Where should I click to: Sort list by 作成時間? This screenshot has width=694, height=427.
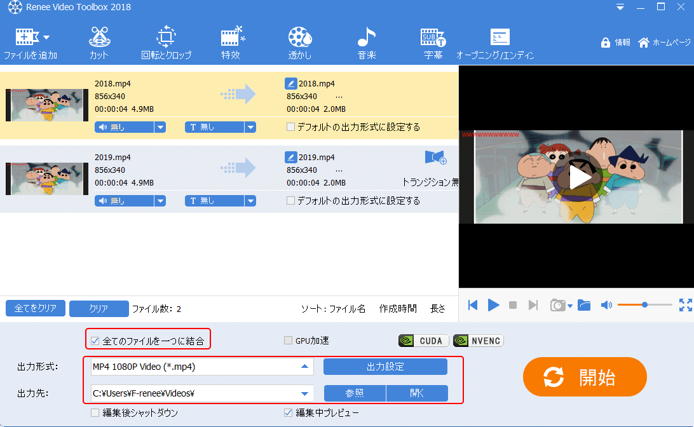(398, 308)
